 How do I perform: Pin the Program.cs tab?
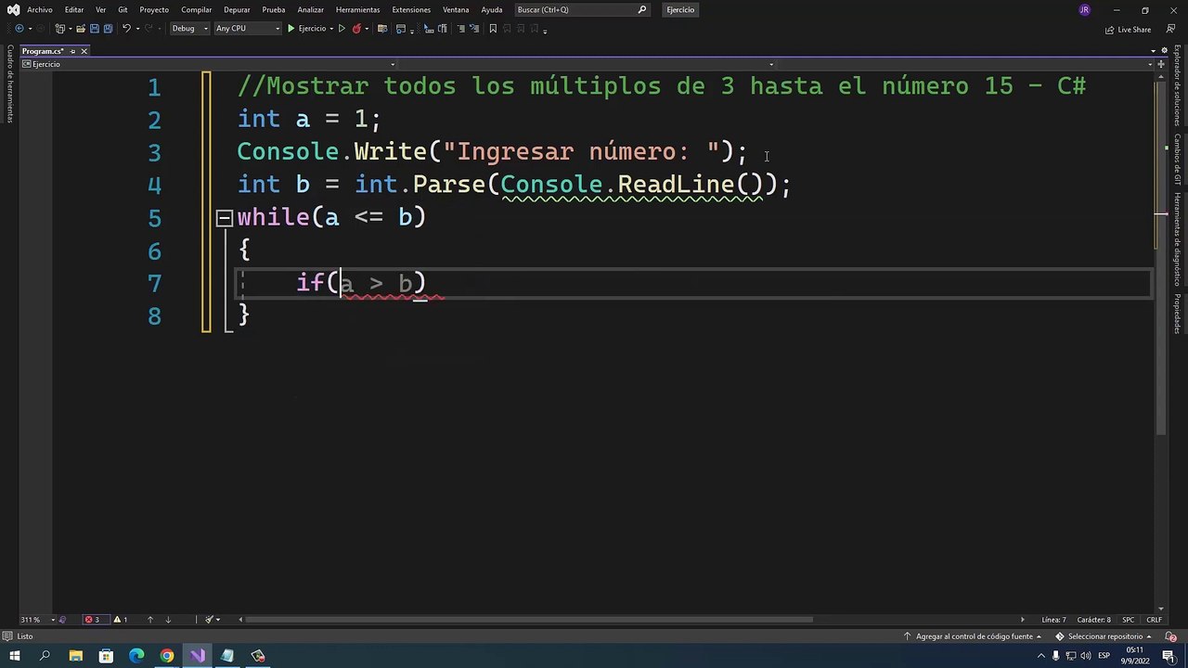pos(73,51)
